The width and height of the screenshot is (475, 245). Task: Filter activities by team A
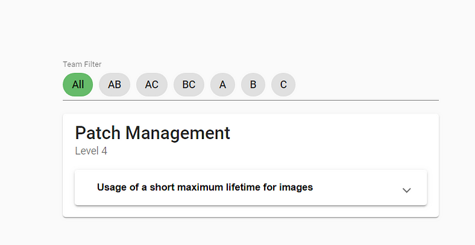pyautogui.click(x=222, y=84)
